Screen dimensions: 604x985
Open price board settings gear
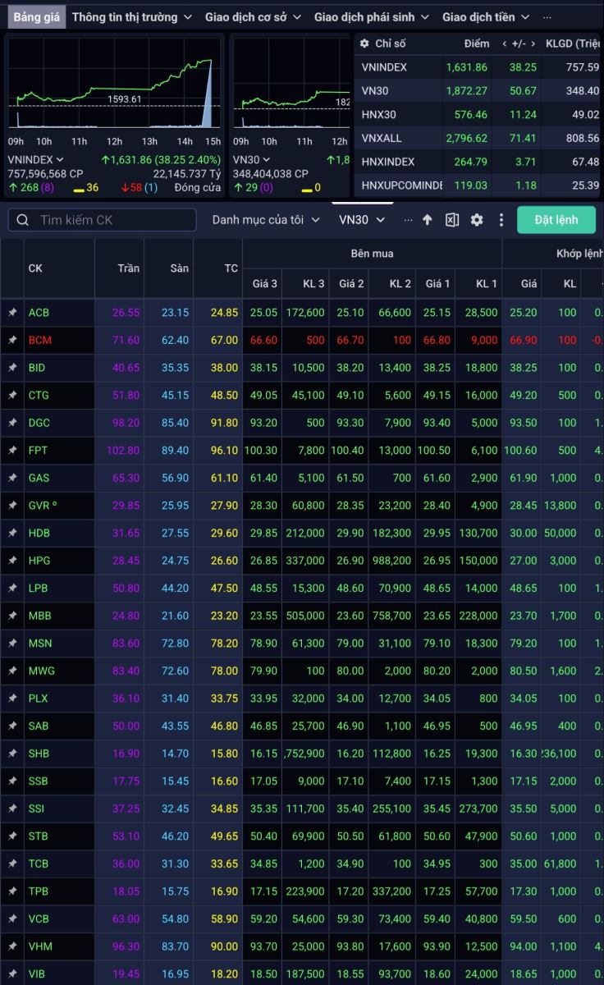point(477,220)
